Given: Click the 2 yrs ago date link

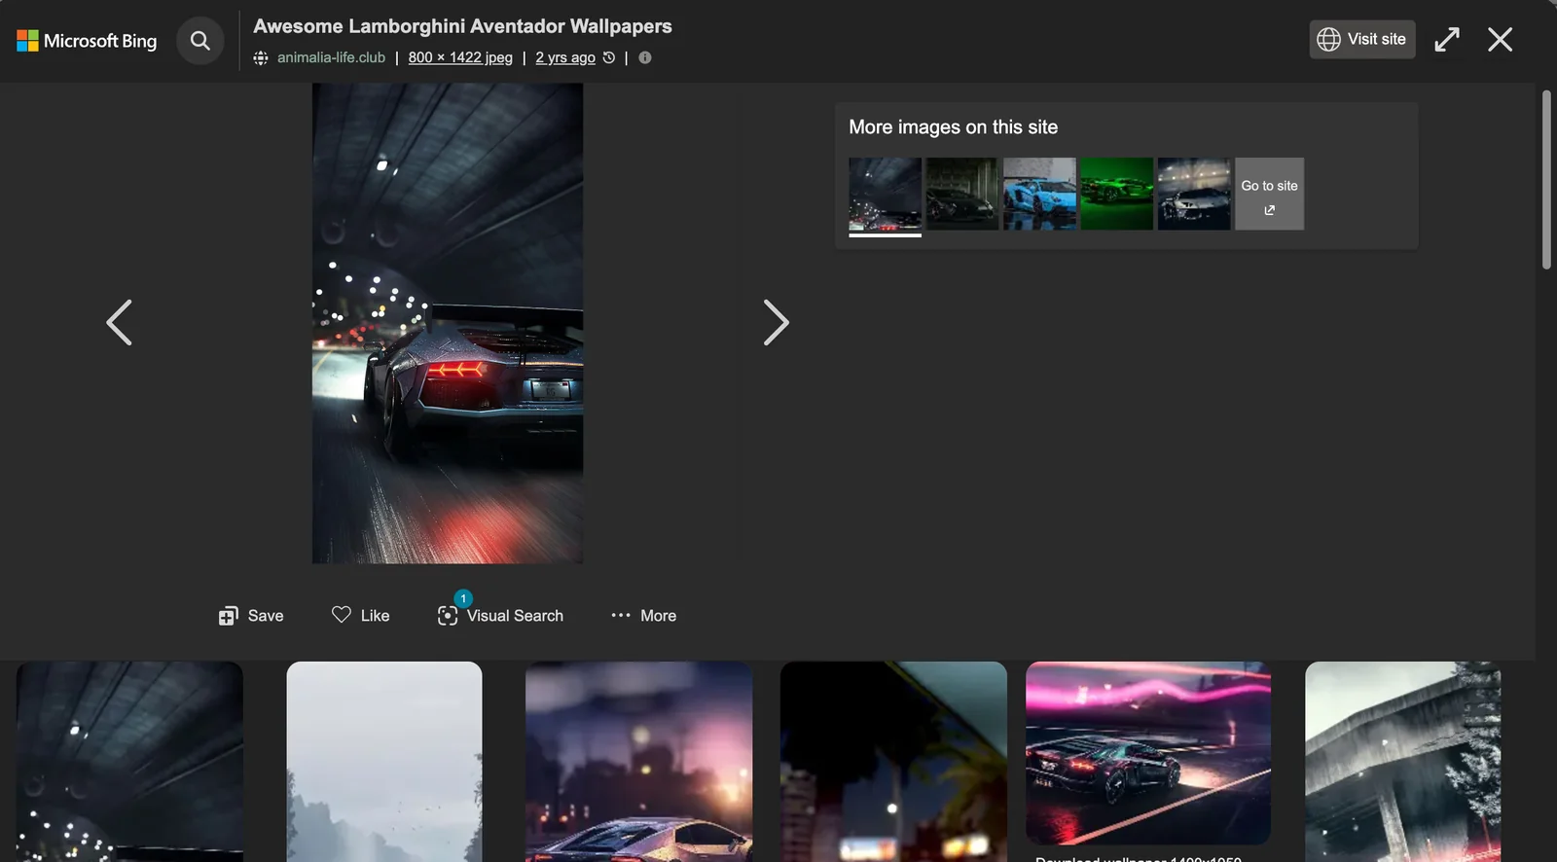Looking at the screenshot, I should 565,57.
